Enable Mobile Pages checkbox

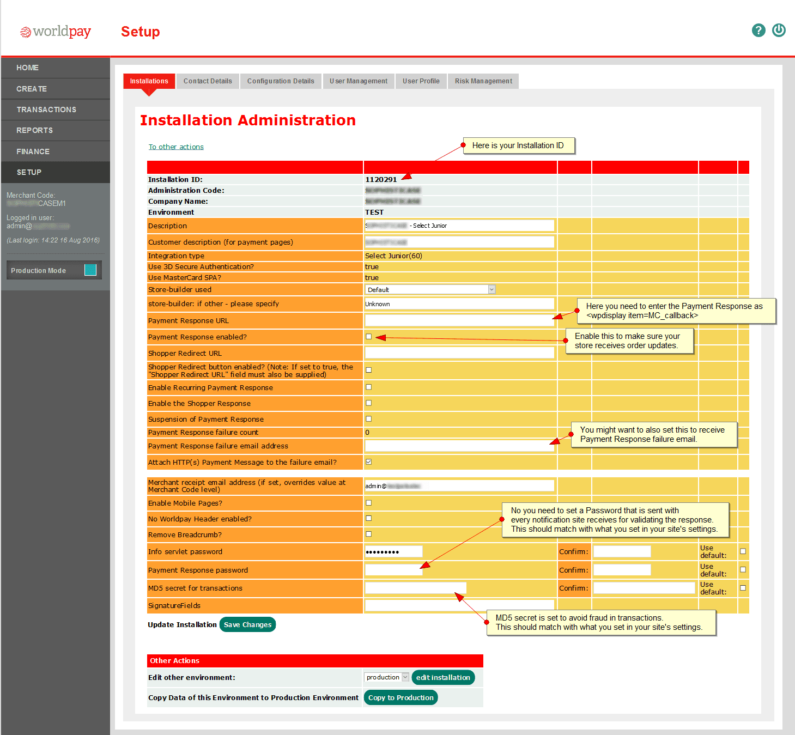coord(369,503)
